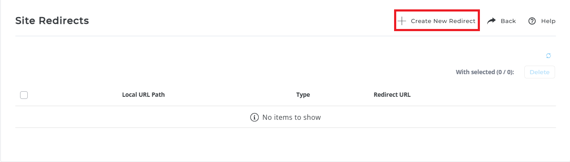
Task: Click the selected count (0 / 0)
Action: 506,72
